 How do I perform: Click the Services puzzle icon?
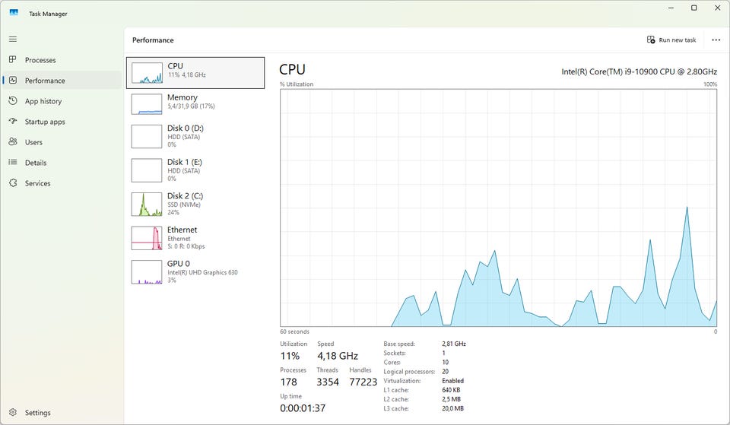point(13,183)
